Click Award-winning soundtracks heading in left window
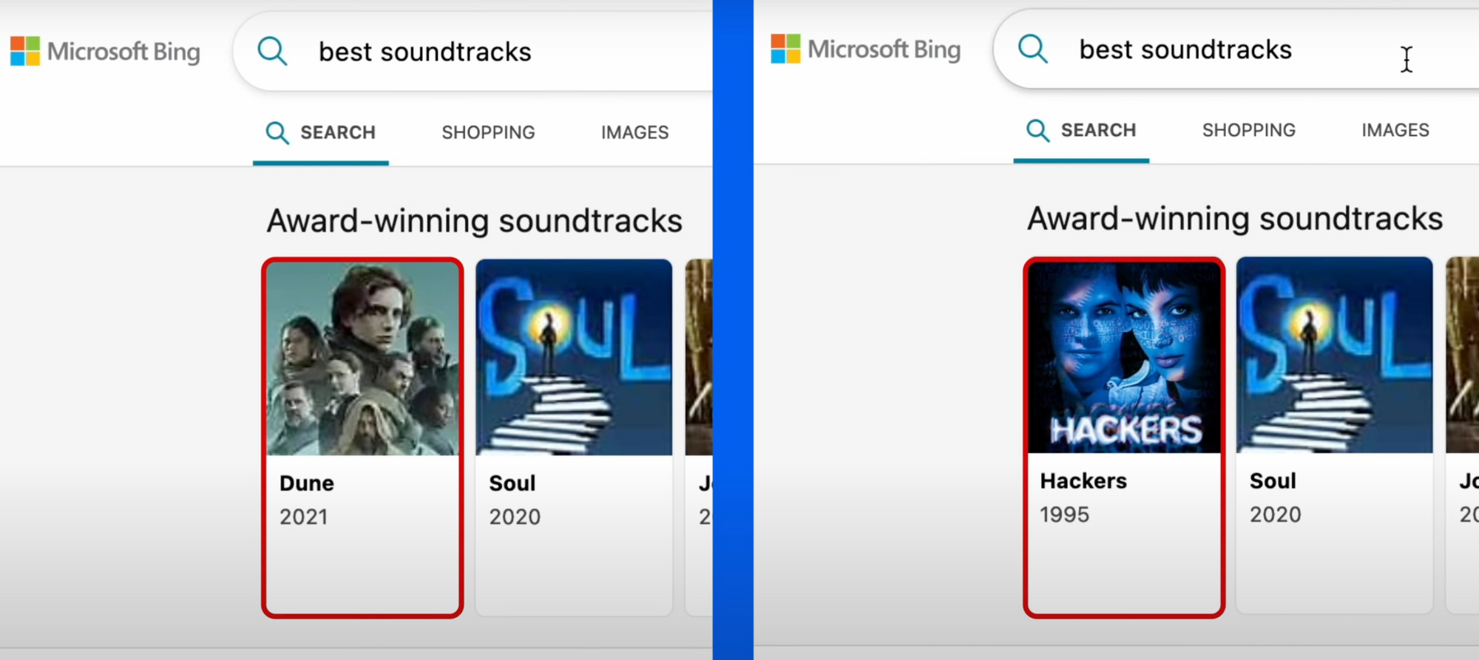Viewport: 1479px width, 660px height. 474,221
